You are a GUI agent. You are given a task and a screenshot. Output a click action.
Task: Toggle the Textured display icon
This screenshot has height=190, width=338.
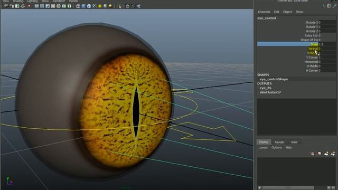coord(94,6)
